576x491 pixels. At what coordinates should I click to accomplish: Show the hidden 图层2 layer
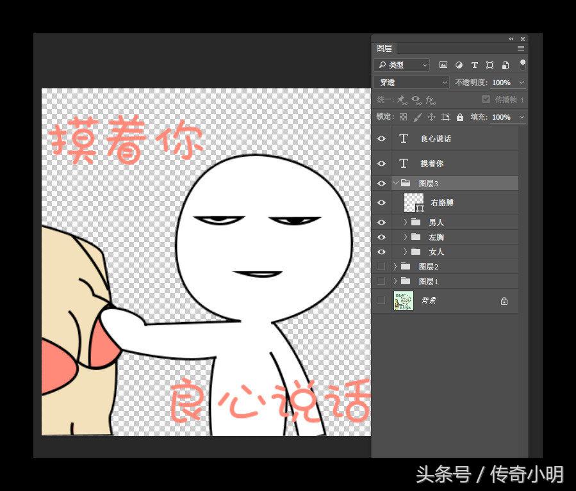tap(381, 266)
